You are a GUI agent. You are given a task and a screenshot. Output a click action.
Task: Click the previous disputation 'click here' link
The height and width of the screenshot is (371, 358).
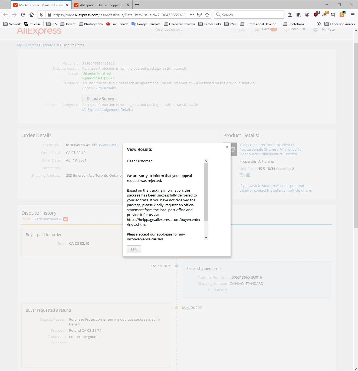[x=303, y=190]
